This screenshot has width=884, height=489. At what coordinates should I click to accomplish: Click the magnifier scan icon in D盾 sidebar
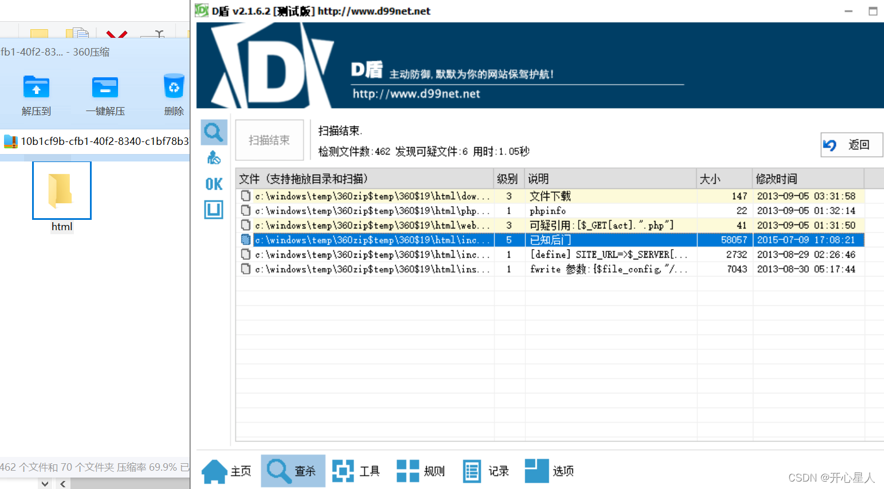click(x=214, y=132)
